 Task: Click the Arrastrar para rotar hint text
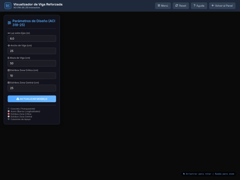[198, 174]
